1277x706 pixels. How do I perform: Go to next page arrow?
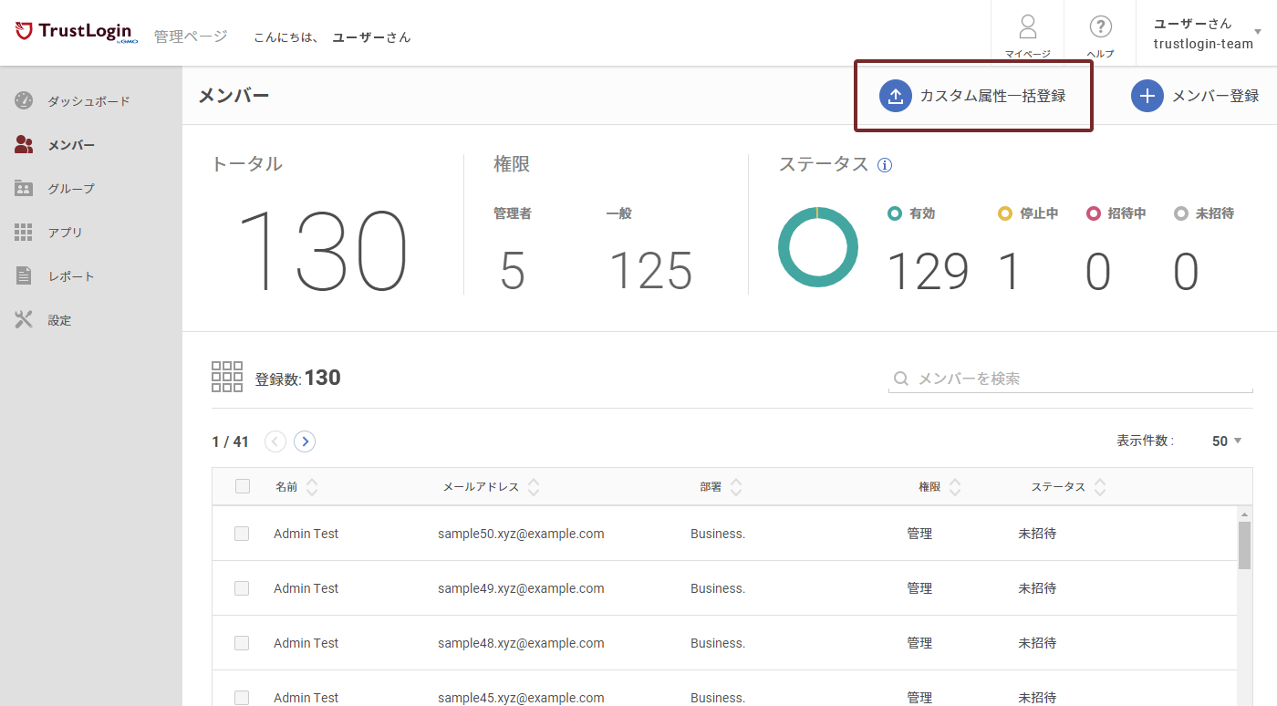(x=305, y=441)
